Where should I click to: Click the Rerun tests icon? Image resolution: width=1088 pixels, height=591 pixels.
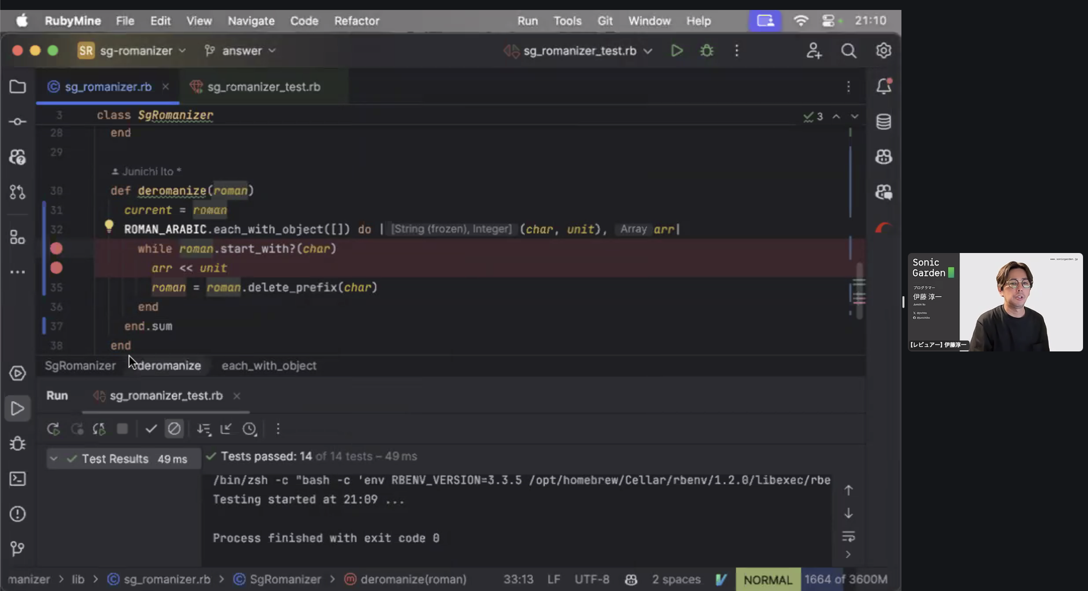[x=53, y=429]
